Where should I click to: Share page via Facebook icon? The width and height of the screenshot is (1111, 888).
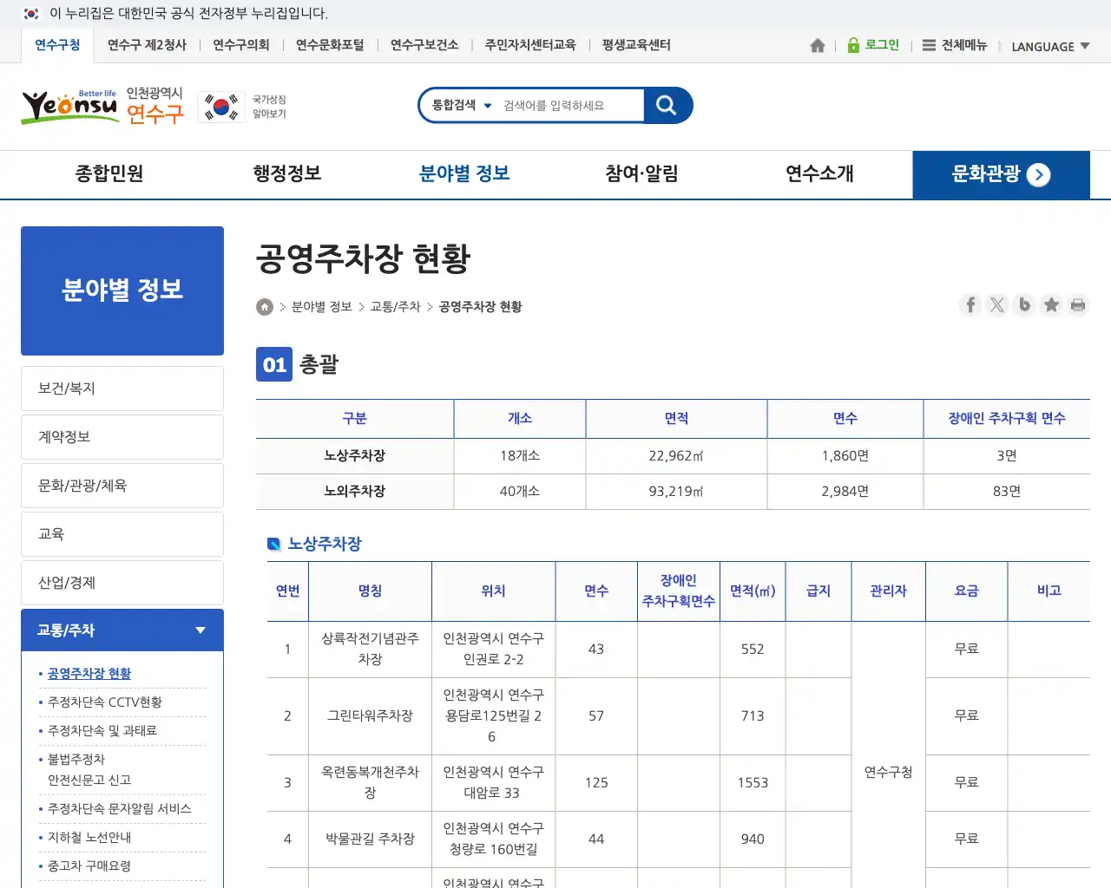pos(970,304)
